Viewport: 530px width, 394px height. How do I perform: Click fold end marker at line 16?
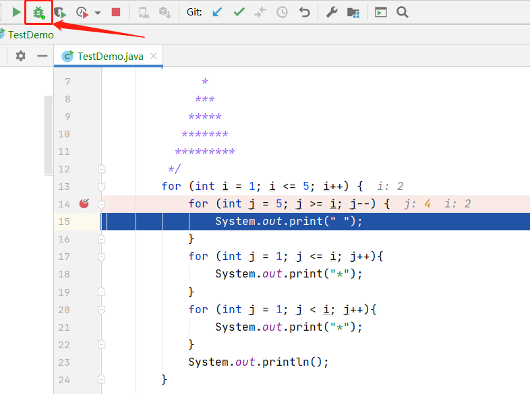point(101,239)
